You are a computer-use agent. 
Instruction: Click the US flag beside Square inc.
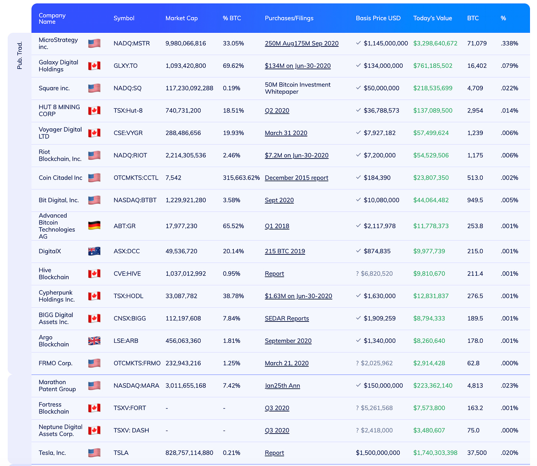pos(94,88)
